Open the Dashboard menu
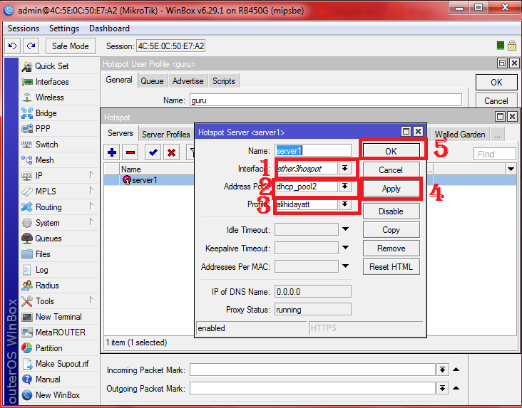This screenshot has height=408, width=522. (109, 28)
